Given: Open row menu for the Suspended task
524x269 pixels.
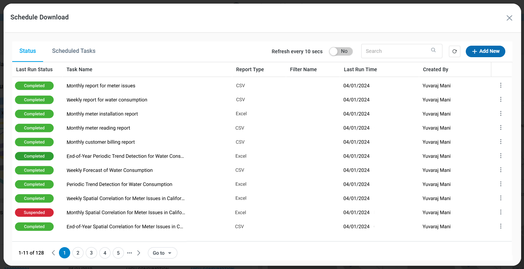Looking at the screenshot, I should pos(501,212).
